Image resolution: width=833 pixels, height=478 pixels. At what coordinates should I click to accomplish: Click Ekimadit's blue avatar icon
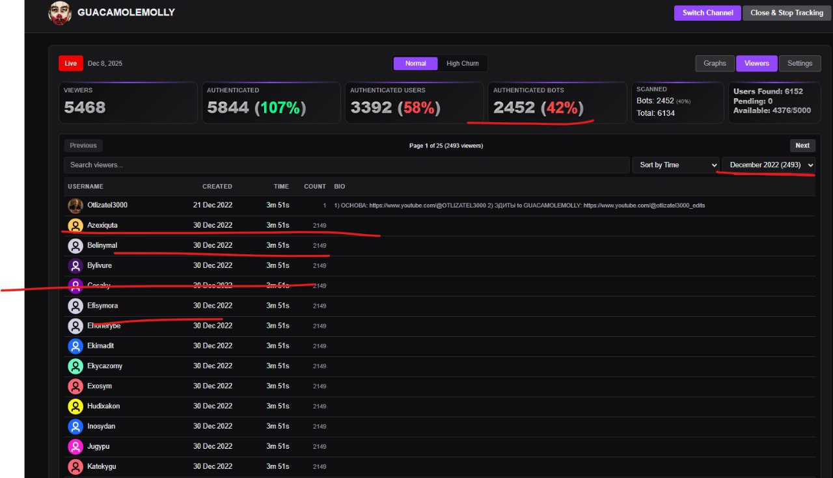(x=75, y=347)
